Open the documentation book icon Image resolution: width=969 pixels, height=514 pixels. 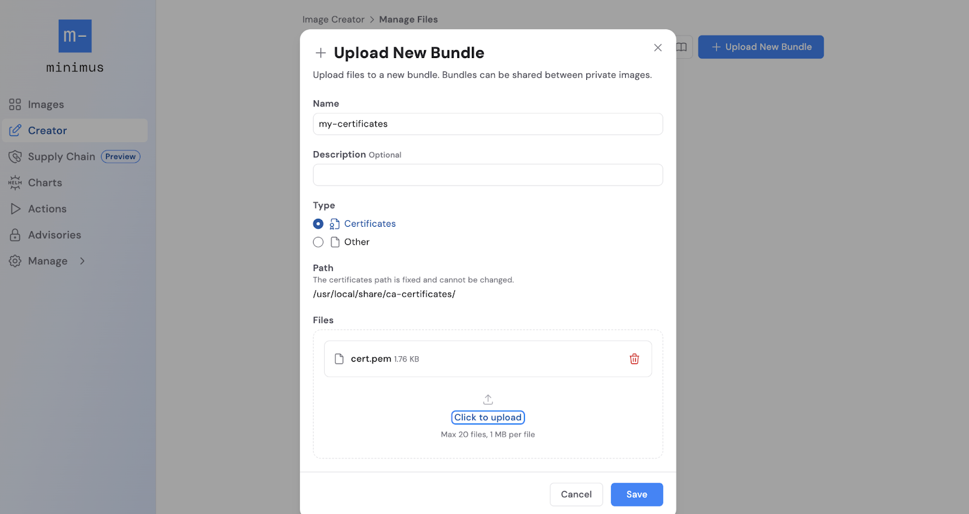(x=682, y=47)
